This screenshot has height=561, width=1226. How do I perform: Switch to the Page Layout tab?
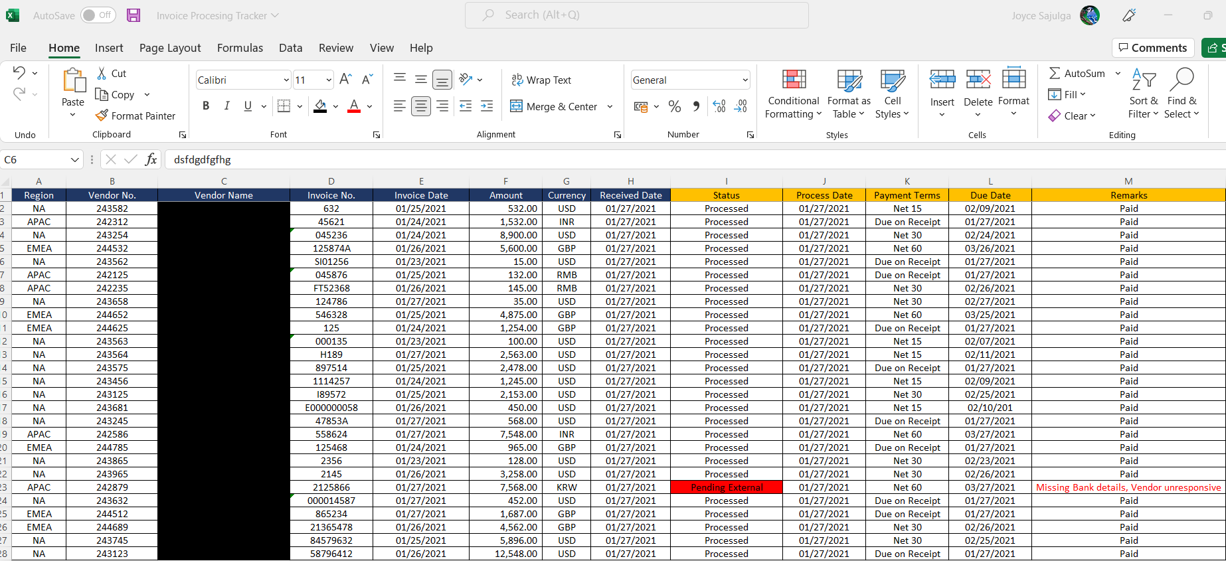pos(170,48)
